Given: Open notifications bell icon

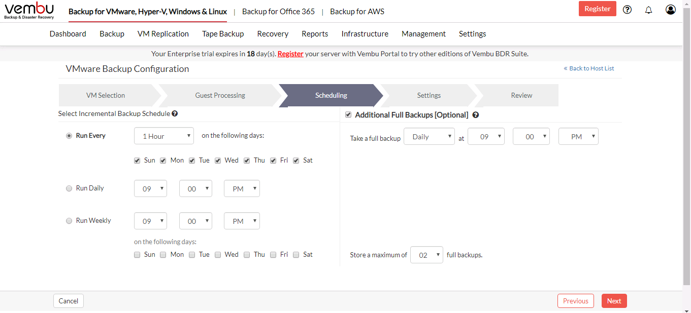Looking at the screenshot, I should point(648,10).
